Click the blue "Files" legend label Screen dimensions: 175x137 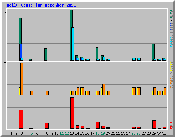(171, 27)
